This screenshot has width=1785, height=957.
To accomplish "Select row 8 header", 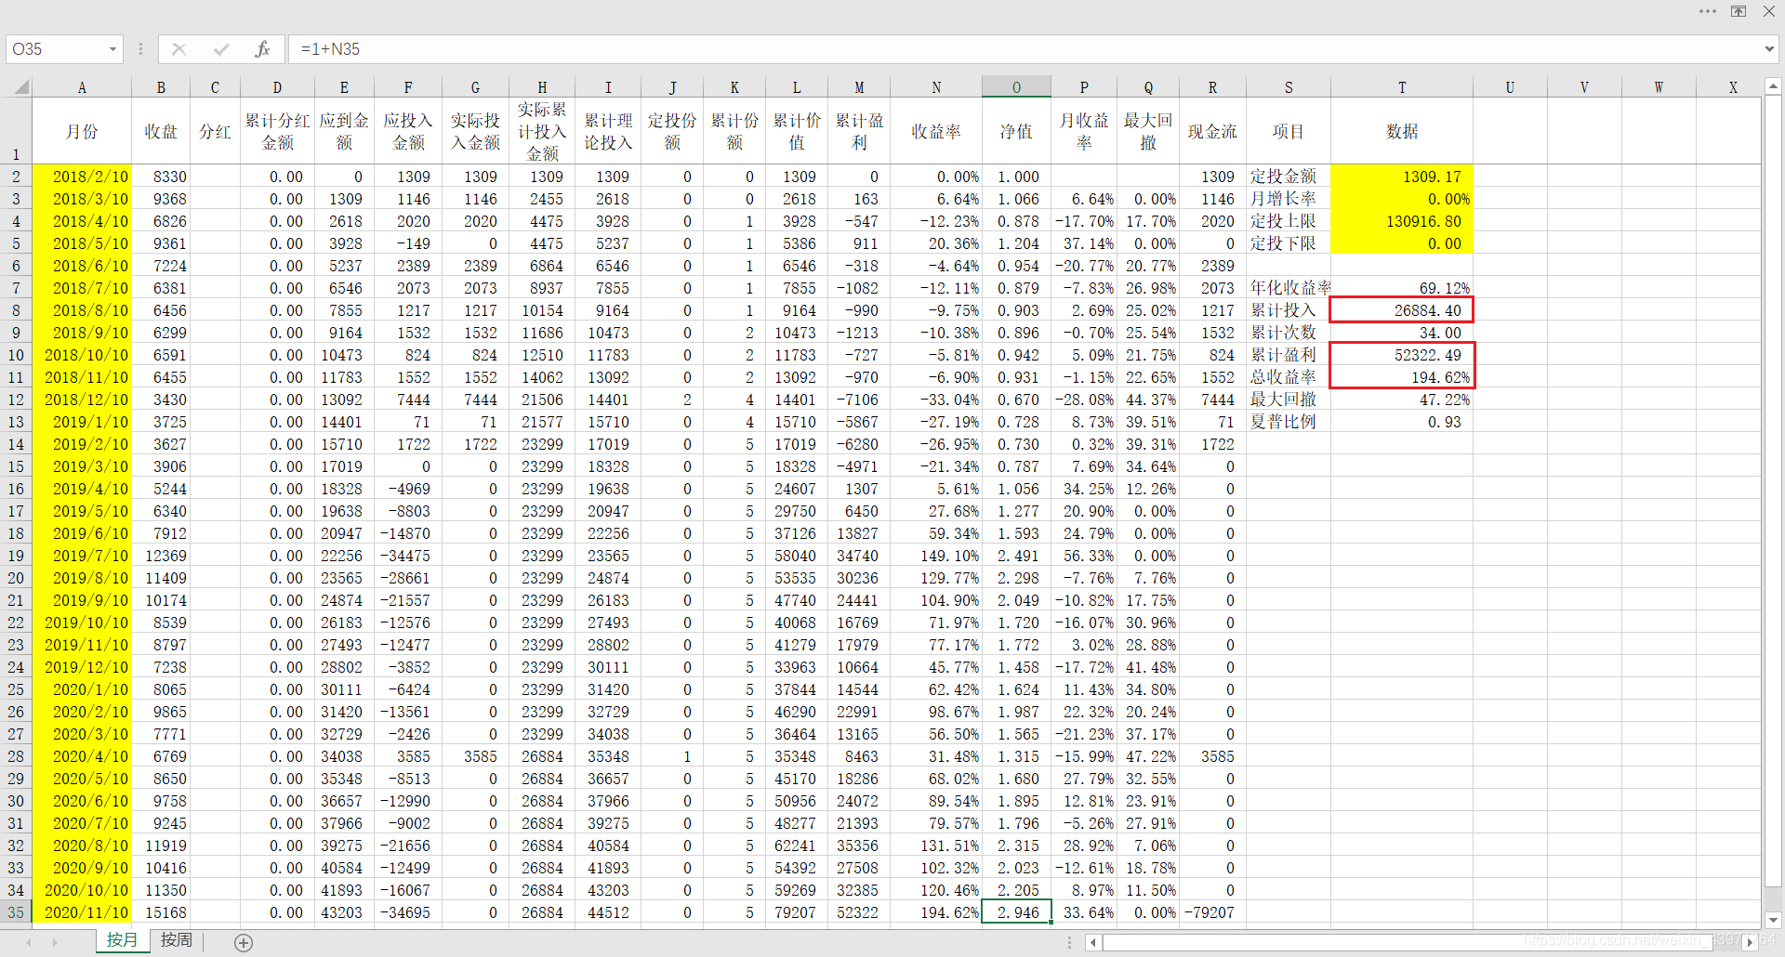I will [x=16, y=310].
